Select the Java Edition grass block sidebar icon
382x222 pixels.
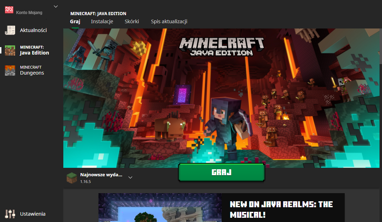(x=10, y=50)
